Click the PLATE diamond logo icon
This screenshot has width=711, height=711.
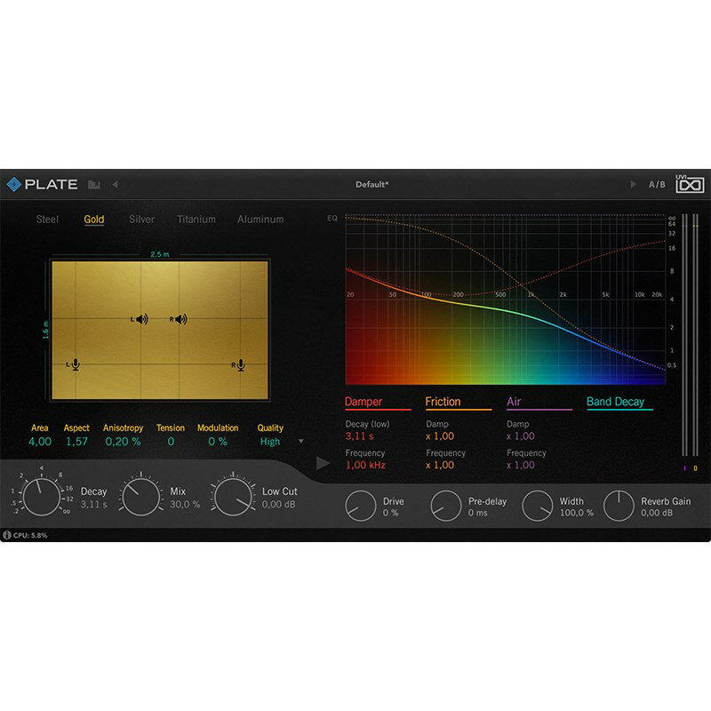(x=13, y=184)
